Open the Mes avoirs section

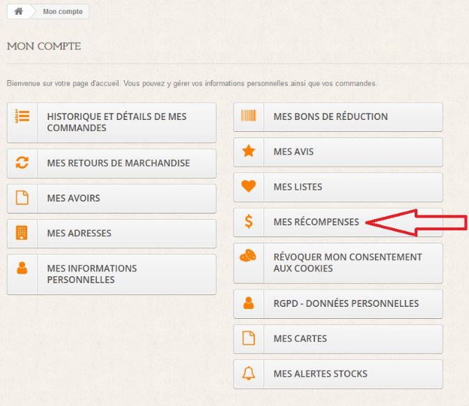point(112,198)
